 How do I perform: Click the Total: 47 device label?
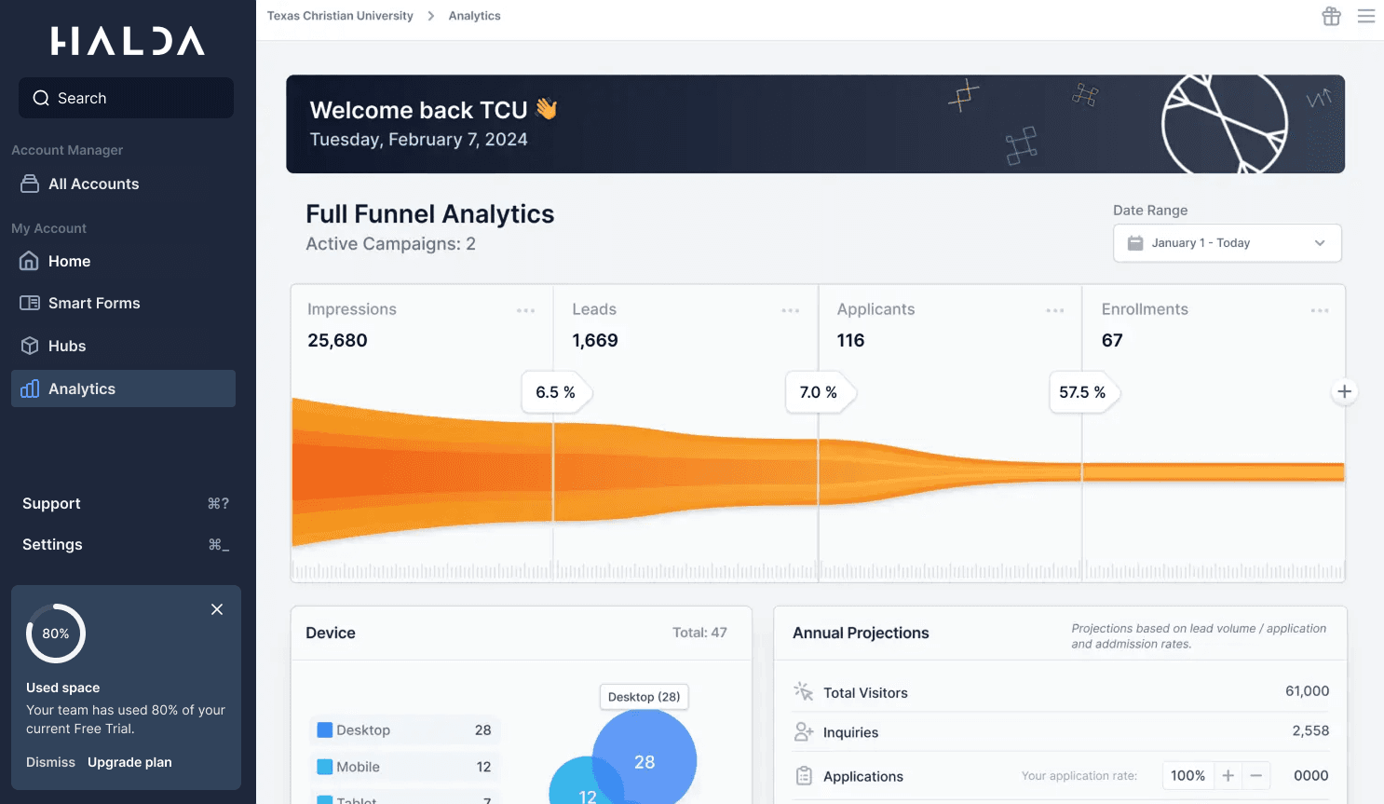tap(699, 633)
